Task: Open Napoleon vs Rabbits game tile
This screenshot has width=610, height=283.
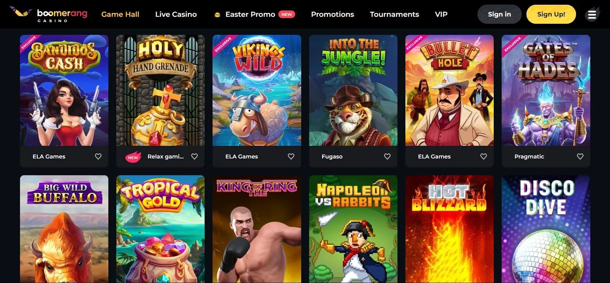Action: tap(353, 229)
